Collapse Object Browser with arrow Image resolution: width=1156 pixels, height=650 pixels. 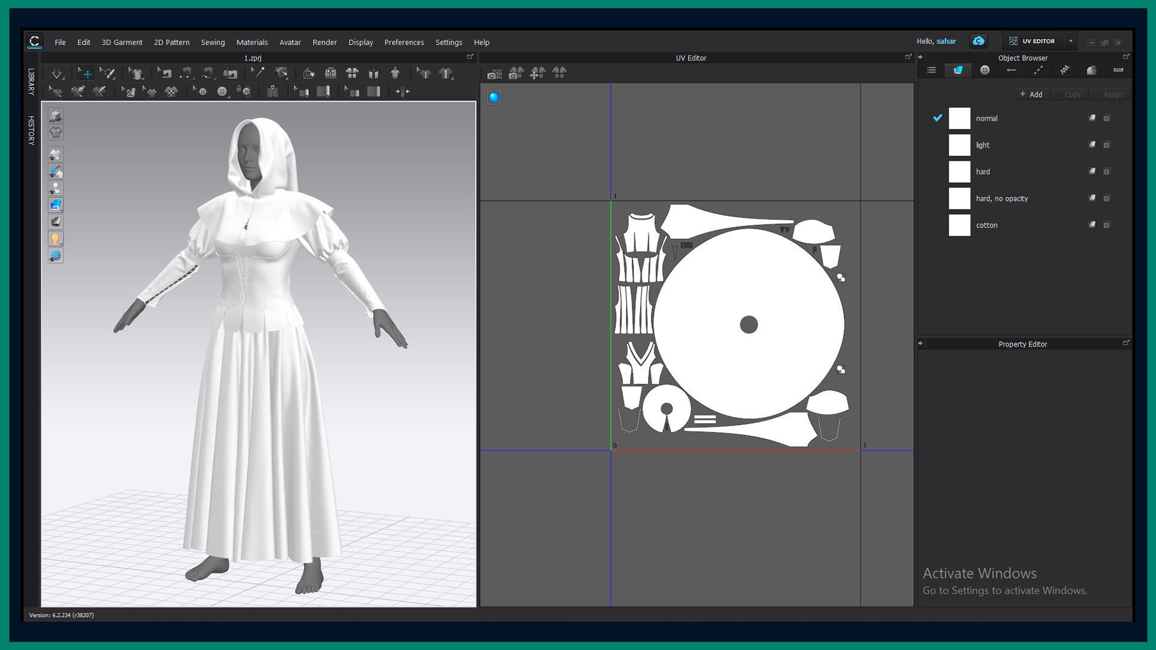(921, 57)
